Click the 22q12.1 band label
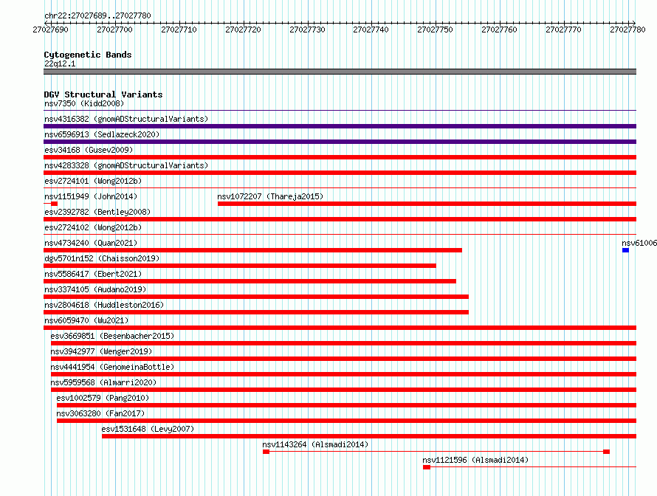Screen dimensions: 657x496 pyautogui.click(x=60, y=63)
